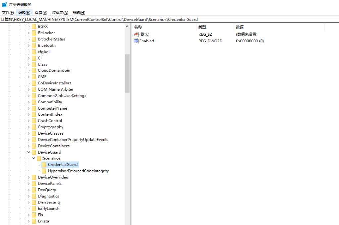Click the Enabled DWORD value icon
The height and width of the screenshot is (225, 339).
pos(136,41)
